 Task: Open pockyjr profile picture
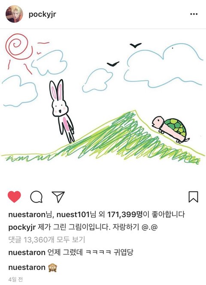point(14,14)
